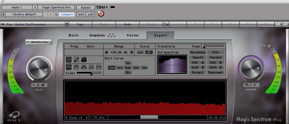Open preset librarian up-down arrows
The image size is (289, 124).
pyautogui.click(x=3, y=14)
